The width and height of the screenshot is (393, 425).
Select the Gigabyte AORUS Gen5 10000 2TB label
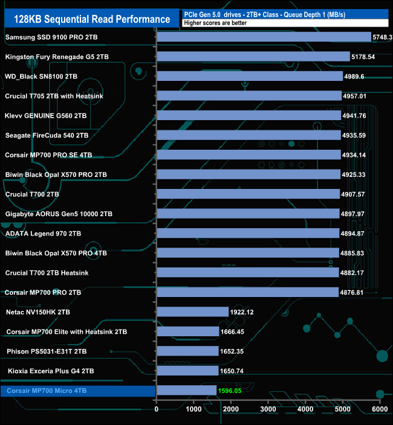(x=59, y=214)
